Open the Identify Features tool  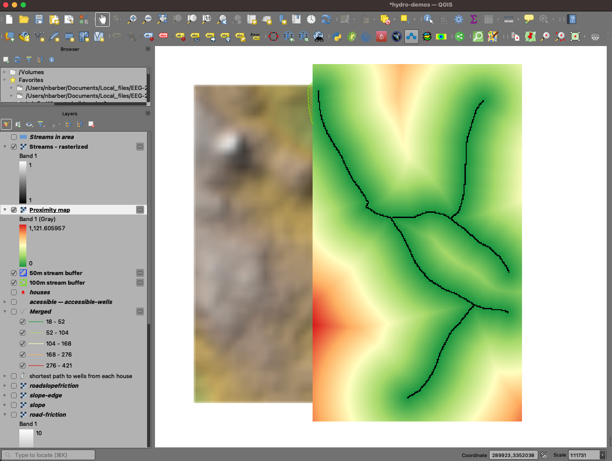(428, 19)
